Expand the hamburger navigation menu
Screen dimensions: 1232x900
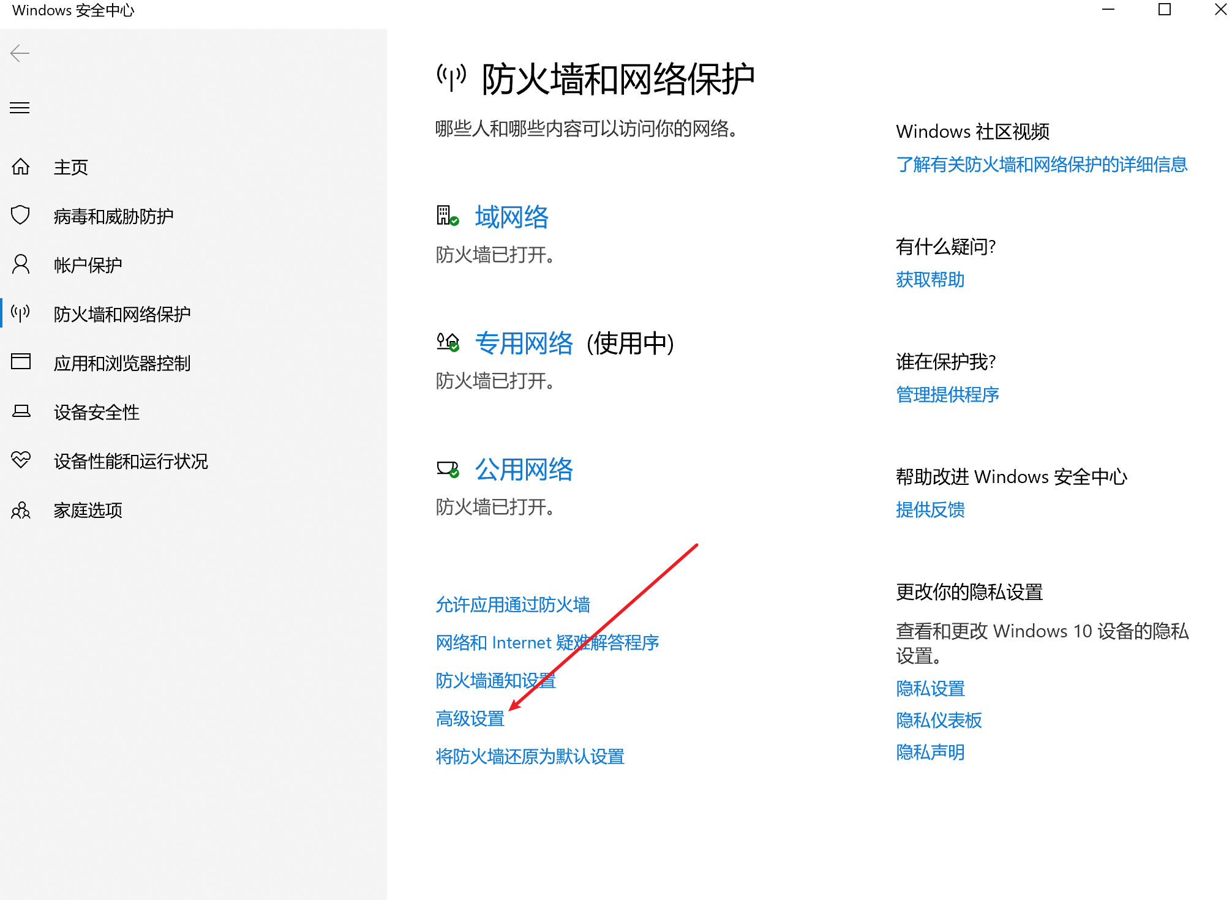click(20, 108)
